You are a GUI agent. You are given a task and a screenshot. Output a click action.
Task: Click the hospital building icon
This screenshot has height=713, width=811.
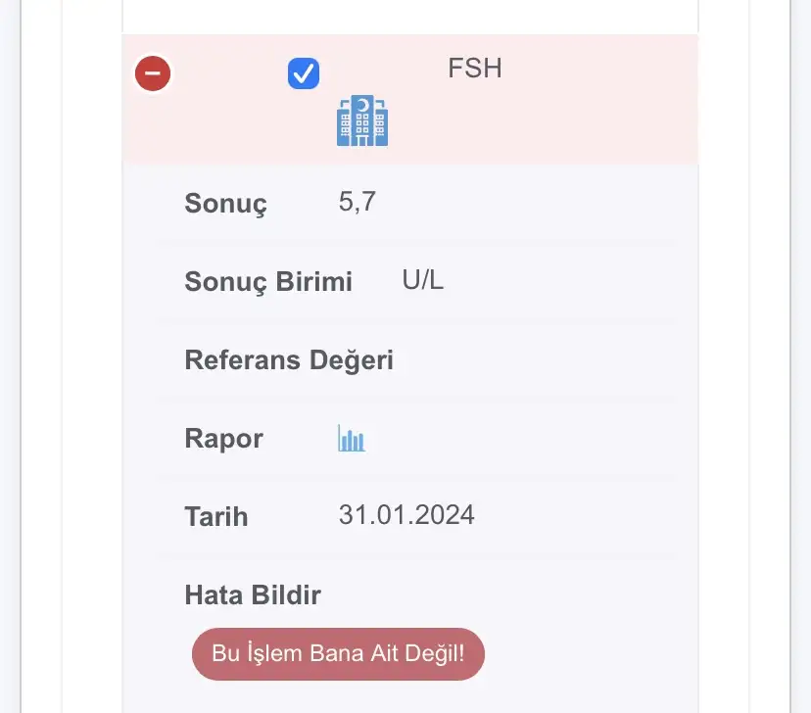[362, 121]
